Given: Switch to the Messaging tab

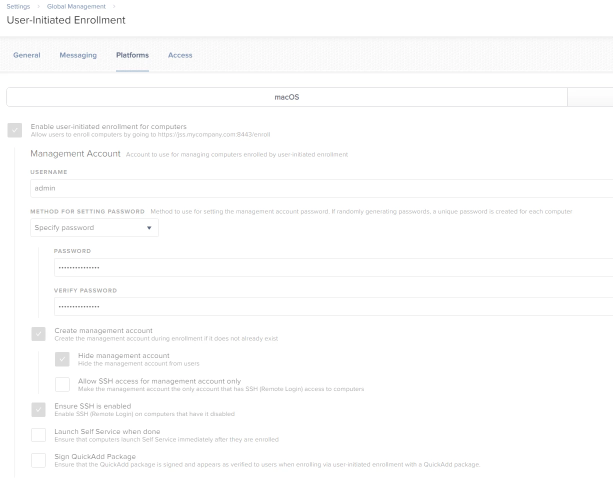Looking at the screenshot, I should [x=78, y=55].
